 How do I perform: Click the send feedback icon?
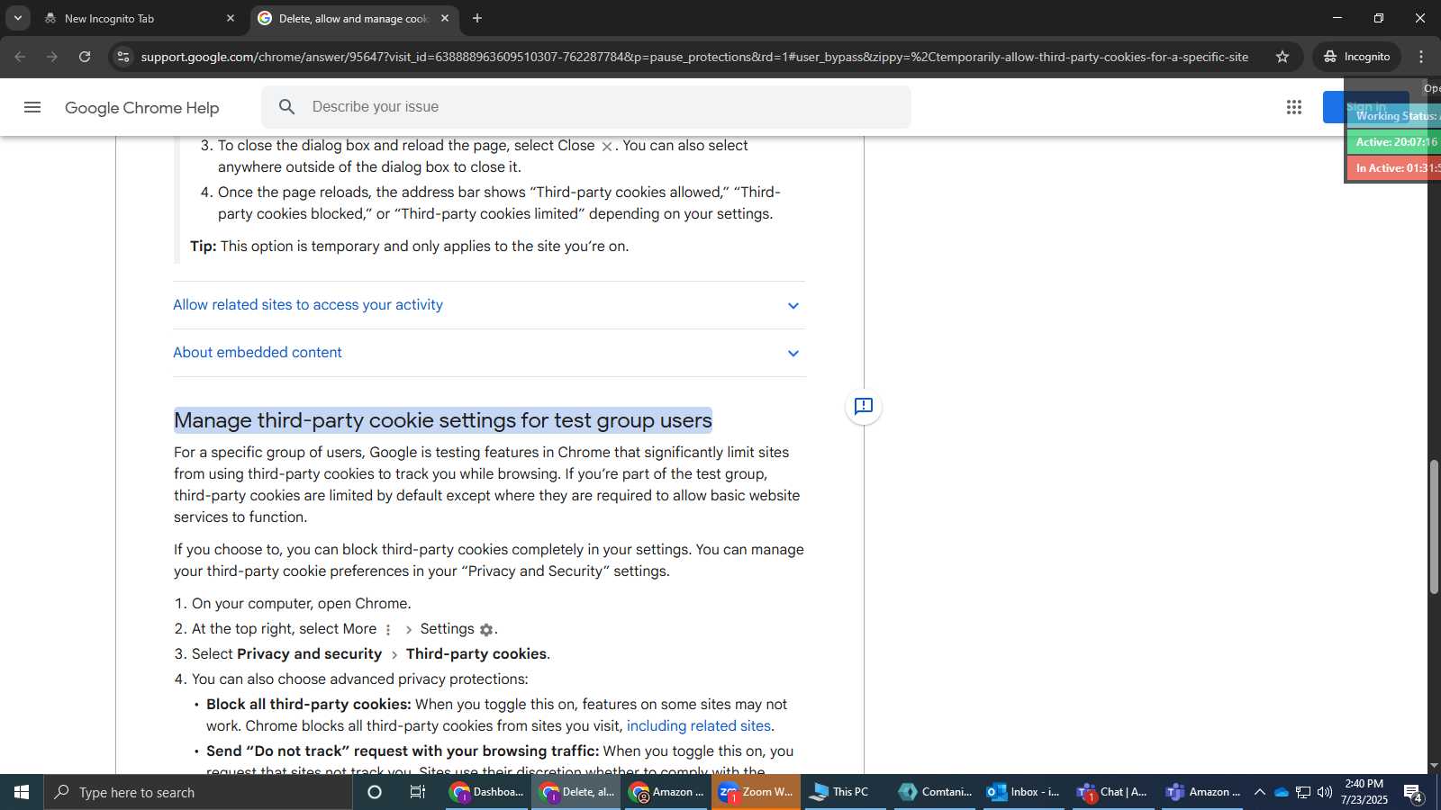pos(864,407)
